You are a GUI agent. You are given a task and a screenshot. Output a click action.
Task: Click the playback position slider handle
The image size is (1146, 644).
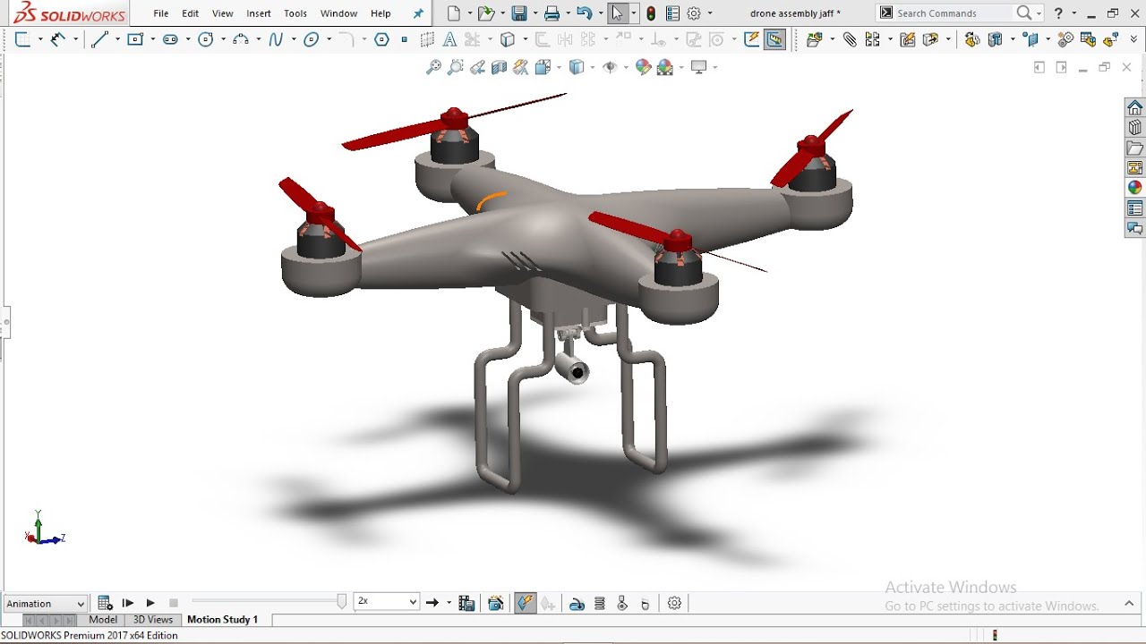(x=342, y=602)
